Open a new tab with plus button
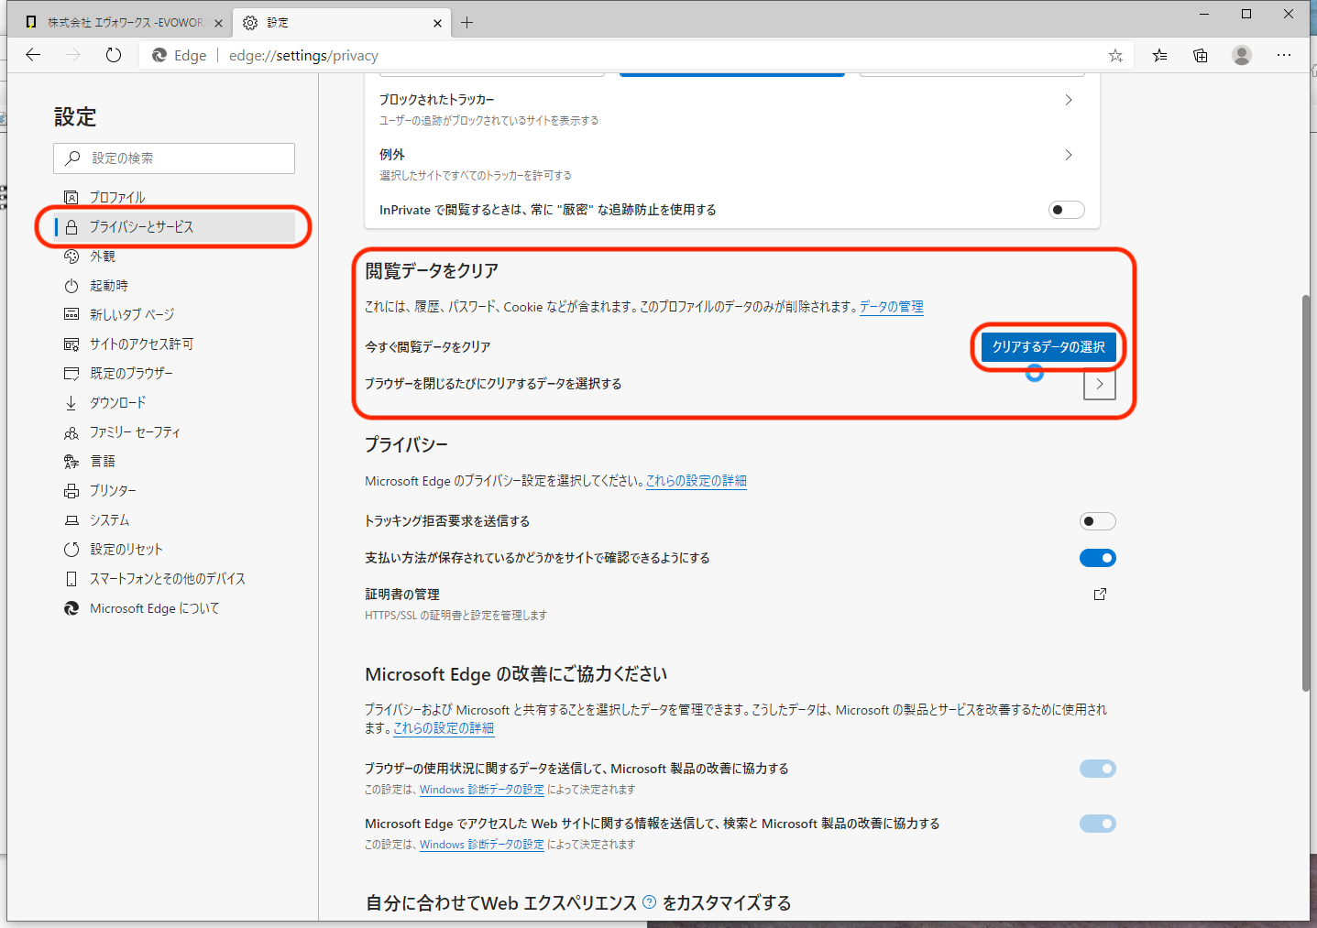This screenshot has width=1317, height=928. 467,23
